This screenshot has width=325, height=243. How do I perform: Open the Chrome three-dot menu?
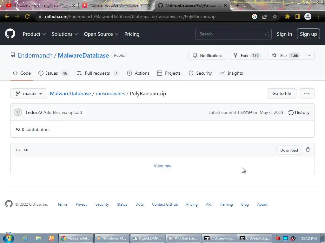click(x=318, y=16)
